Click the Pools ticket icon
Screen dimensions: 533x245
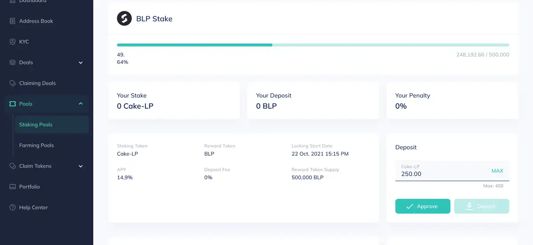(x=12, y=104)
